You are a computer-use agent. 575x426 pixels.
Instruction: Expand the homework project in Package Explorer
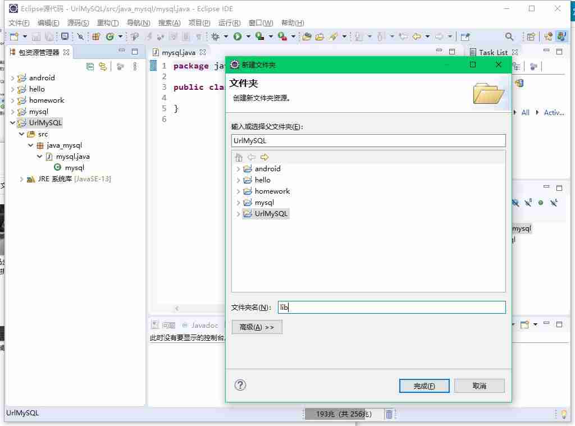pos(12,100)
